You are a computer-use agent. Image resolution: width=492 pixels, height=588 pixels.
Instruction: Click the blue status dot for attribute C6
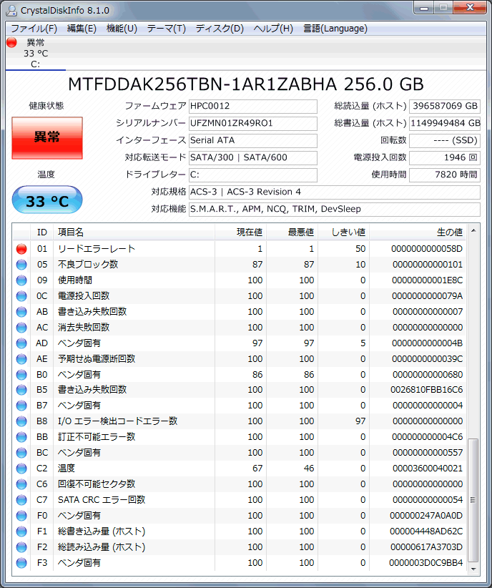[21, 484]
